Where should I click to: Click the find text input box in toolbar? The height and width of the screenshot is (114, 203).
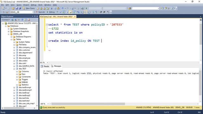(145, 9)
